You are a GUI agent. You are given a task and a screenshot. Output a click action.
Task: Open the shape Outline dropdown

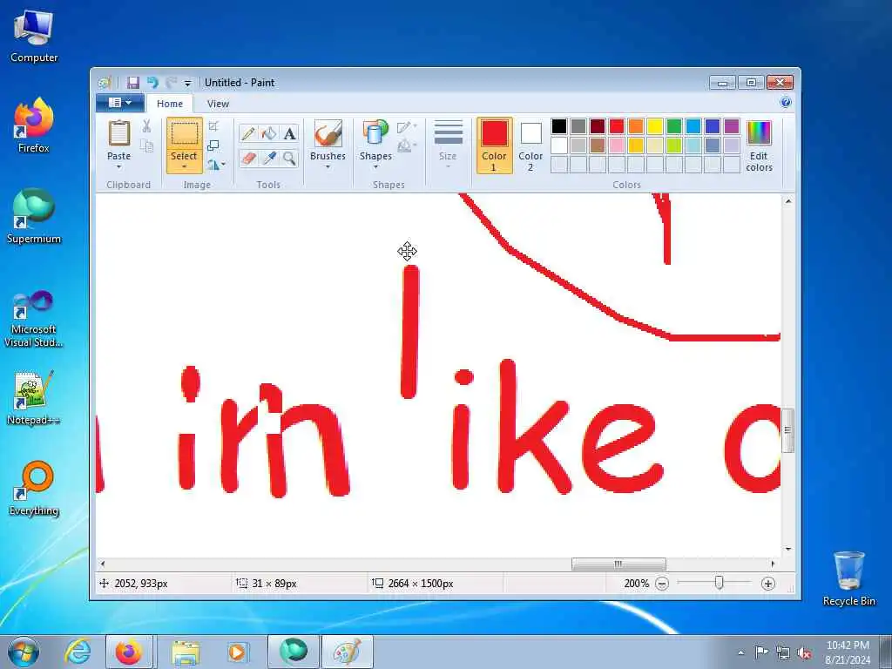click(x=407, y=127)
